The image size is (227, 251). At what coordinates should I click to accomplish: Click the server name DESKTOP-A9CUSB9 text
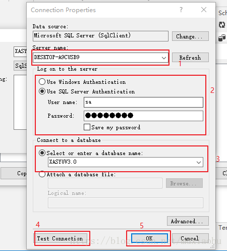(x=56, y=57)
